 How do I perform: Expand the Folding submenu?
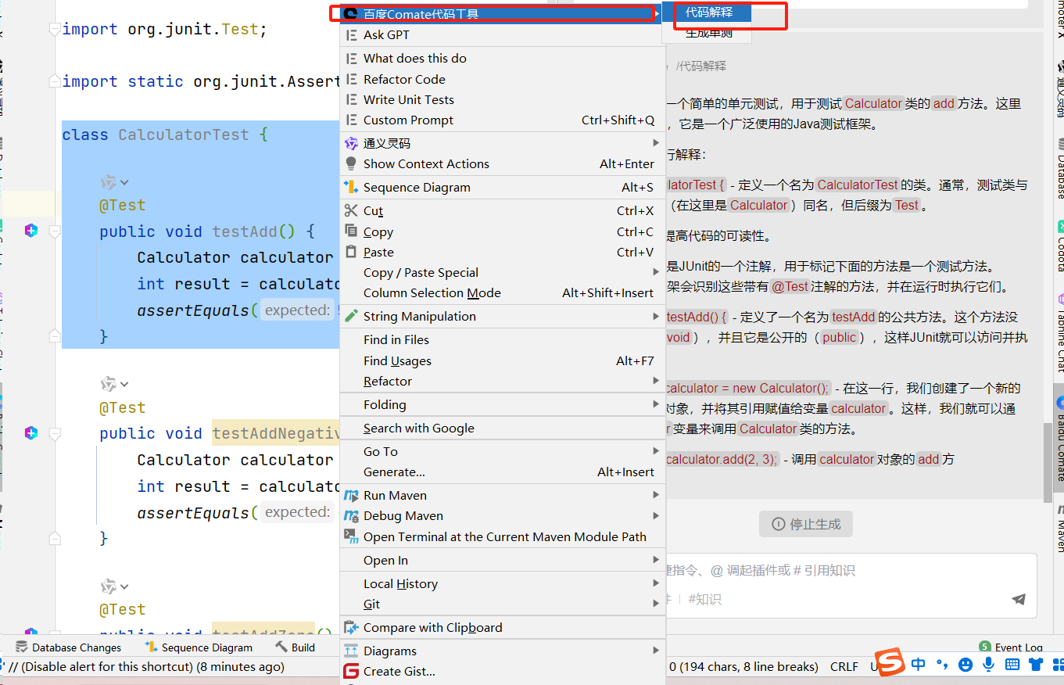pyautogui.click(x=503, y=404)
